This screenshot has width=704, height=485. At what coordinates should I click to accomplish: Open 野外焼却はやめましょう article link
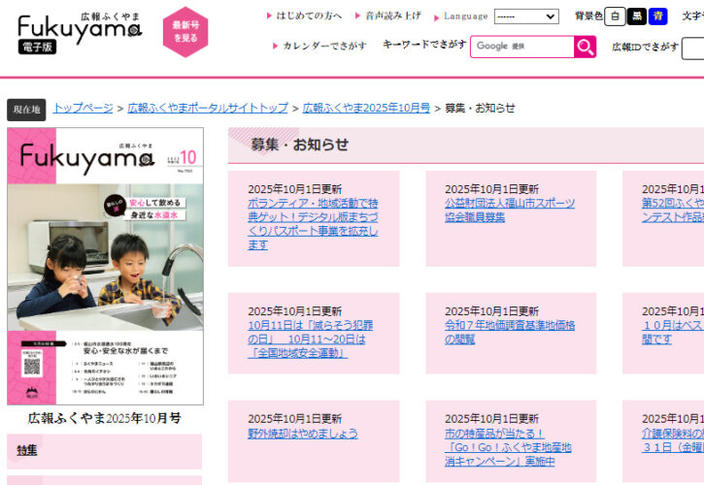(x=303, y=434)
